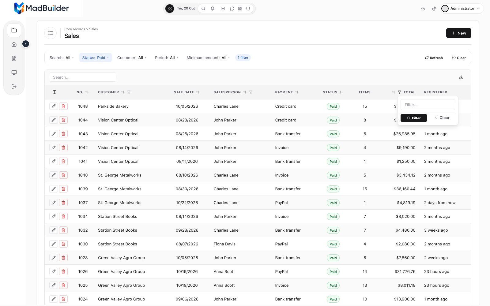Image resolution: width=490 pixels, height=306 pixels.
Task: Expand the Period: All filter dropdown
Action: (166, 58)
